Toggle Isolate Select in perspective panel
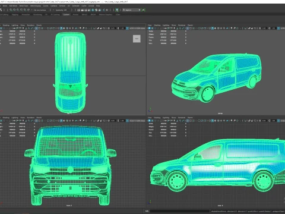 click(x=245, y=28)
